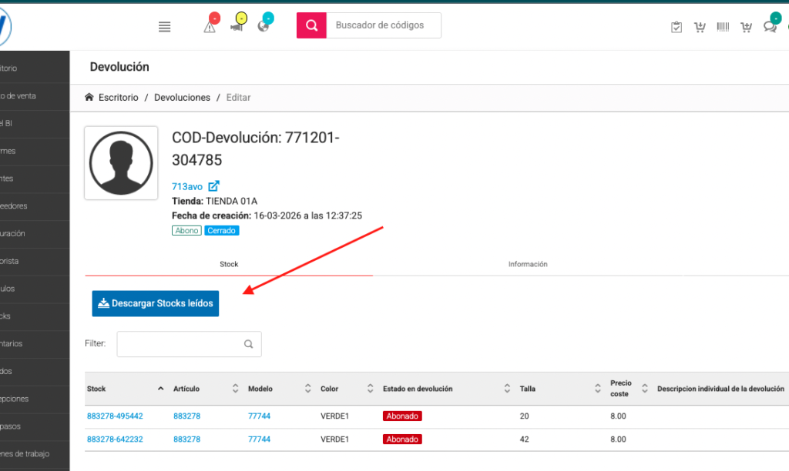Go to Devoluciones in the breadcrumb

pos(182,98)
